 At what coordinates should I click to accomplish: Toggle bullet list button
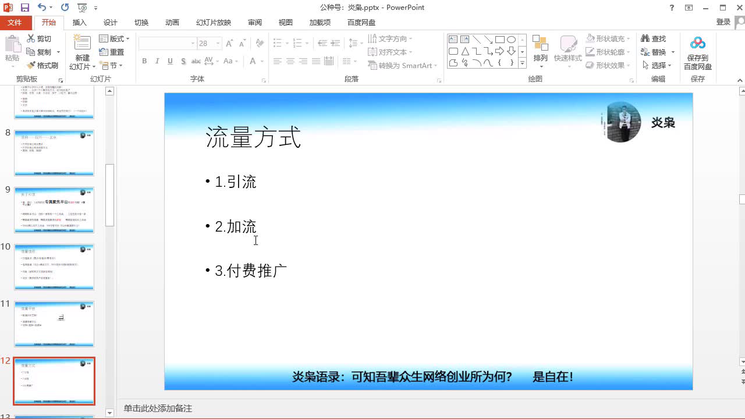point(277,44)
